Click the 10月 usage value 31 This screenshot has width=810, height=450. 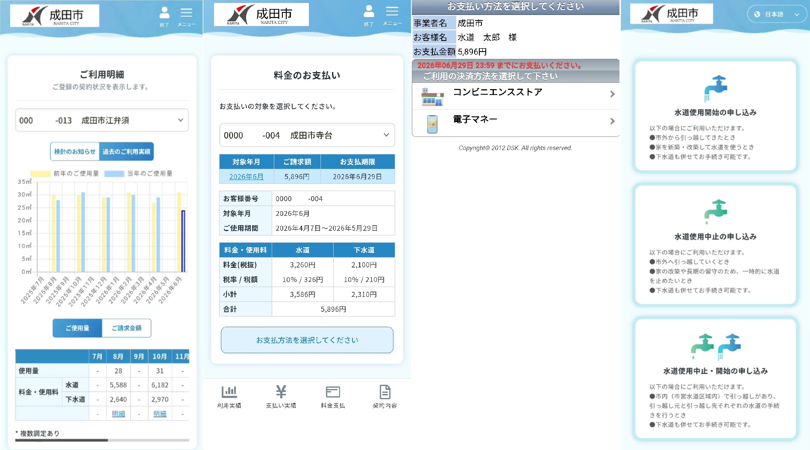(160, 371)
